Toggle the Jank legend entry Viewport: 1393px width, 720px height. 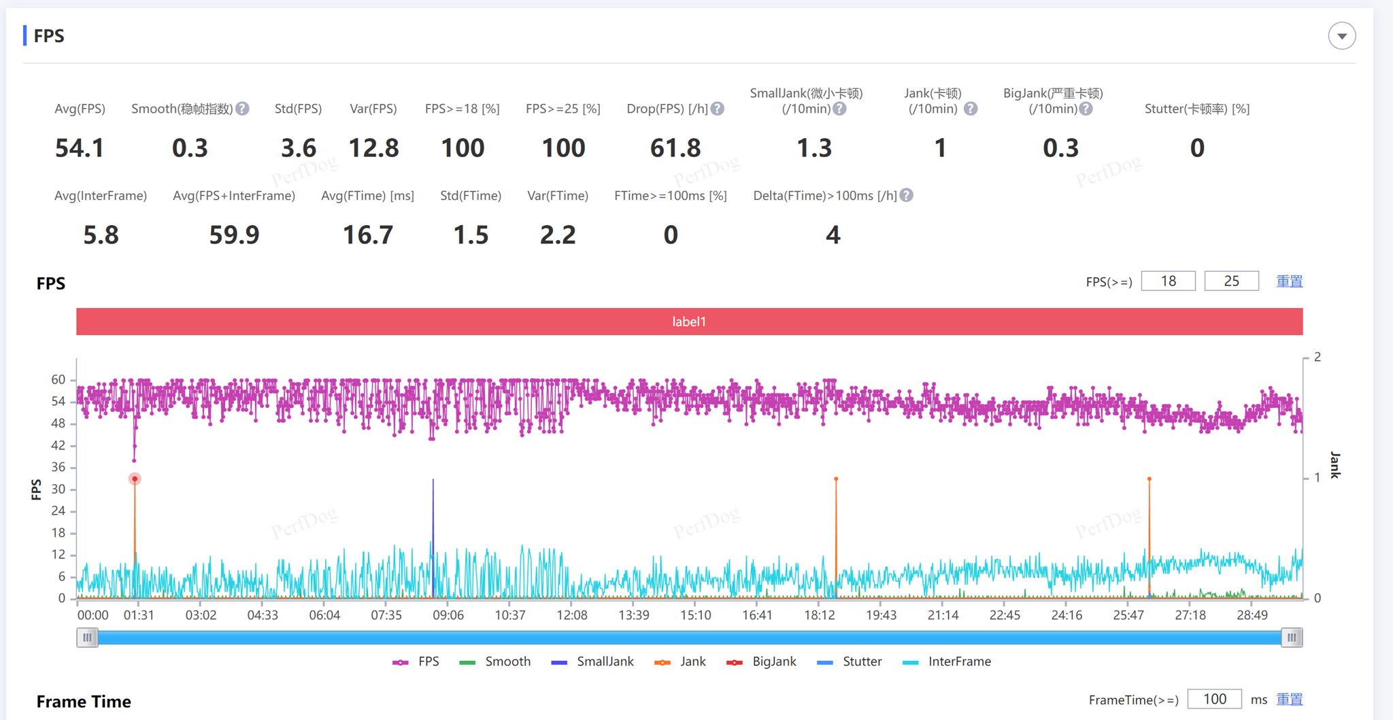click(680, 662)
